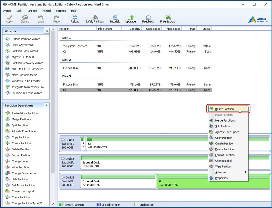Click the sidebar scroll up arrow
Screen dimensions: 272x208
[53, 29]
